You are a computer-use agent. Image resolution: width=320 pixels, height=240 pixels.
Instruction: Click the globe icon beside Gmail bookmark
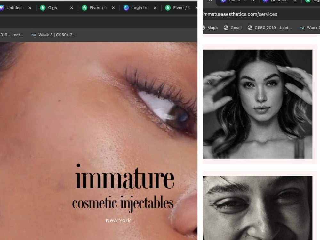[x=226, y=28]
